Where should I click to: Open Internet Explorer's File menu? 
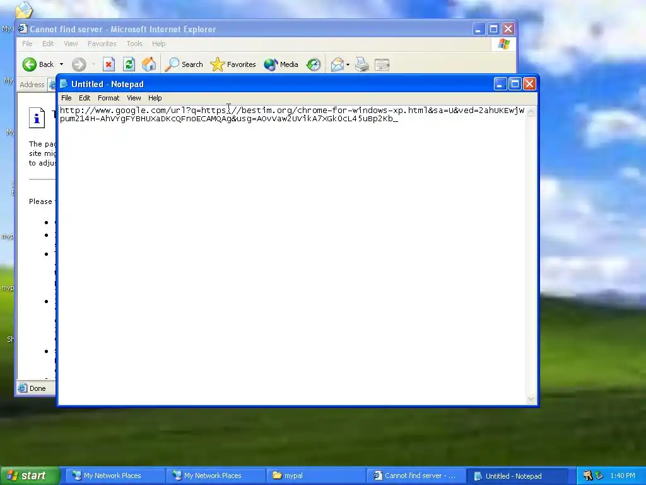tap(27, 44)
